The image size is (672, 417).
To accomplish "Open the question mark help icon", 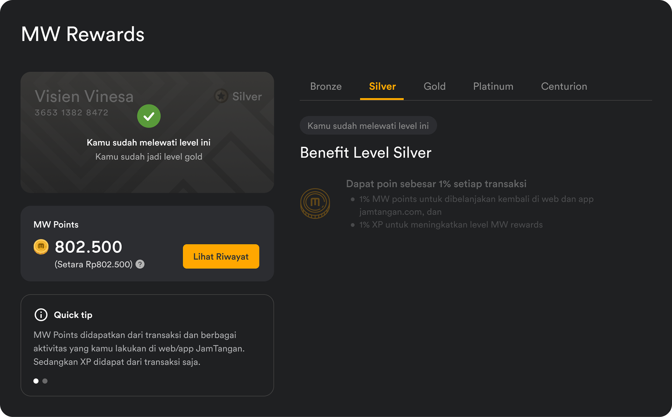I will click(140, 264).
